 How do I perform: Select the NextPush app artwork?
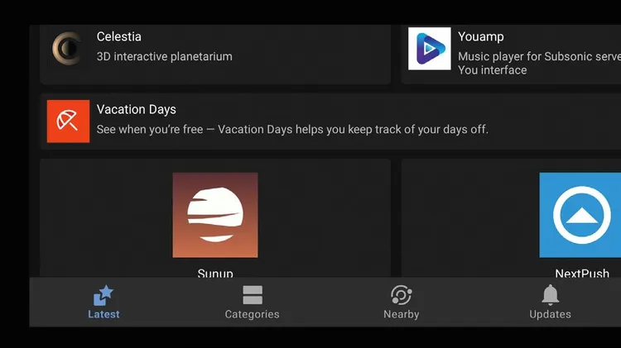580,215
